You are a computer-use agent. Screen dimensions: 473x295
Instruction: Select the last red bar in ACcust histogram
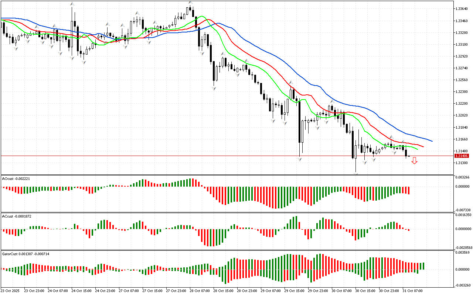coord(409,230)
